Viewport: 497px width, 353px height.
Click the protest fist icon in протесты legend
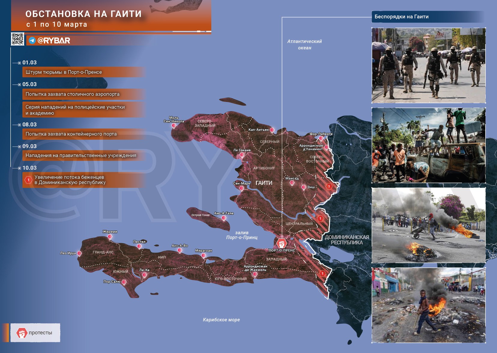click(x=22, y=333)
